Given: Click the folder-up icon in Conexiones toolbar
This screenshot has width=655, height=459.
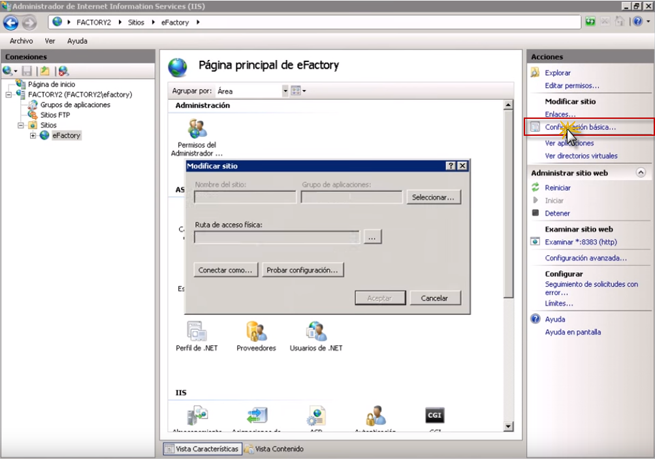Looking at the screenshot, I should tap(44, 71).
